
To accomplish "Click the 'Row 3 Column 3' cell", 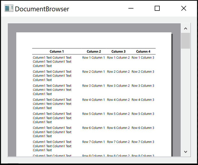I will 143,86.
